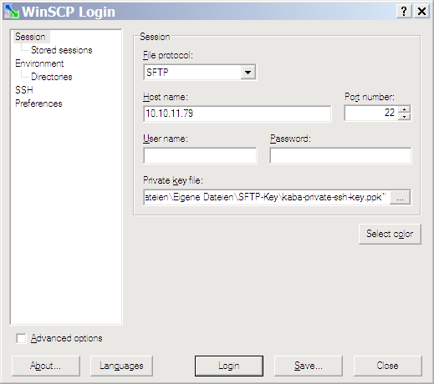This screenshot has height=384, width=434.
Task: Click the WinSCP icon in title bar
Action: (x=11, y=12)
